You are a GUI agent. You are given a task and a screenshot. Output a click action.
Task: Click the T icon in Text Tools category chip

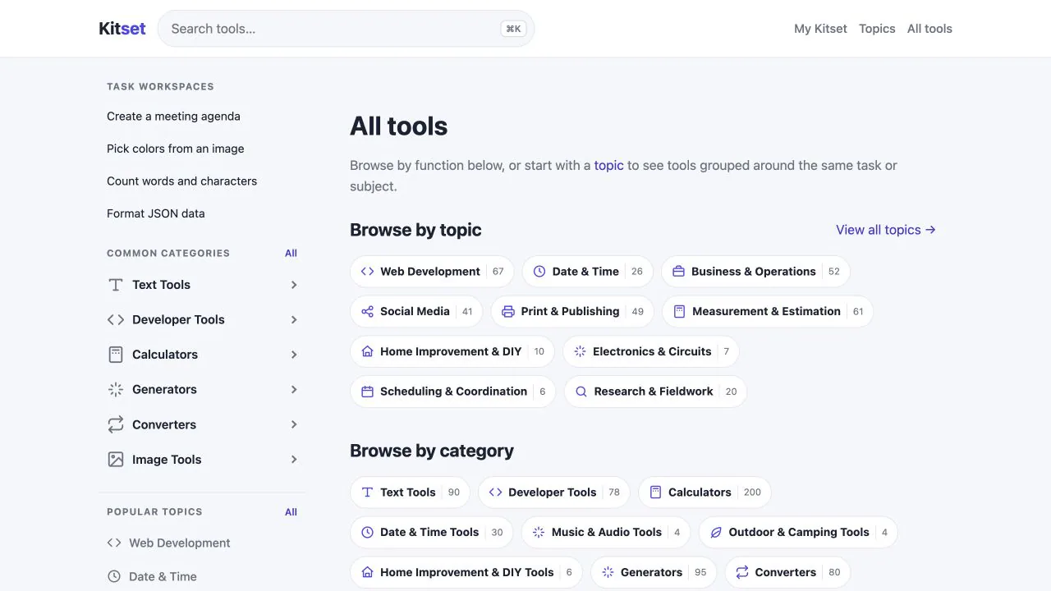click(367, 492)
